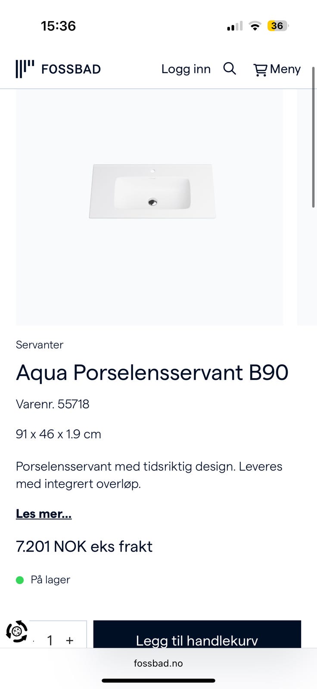The width and height of the screenshot is (317, 689).
Task: Tap the Wi-Fi status icon
Action: coord(255,26)
